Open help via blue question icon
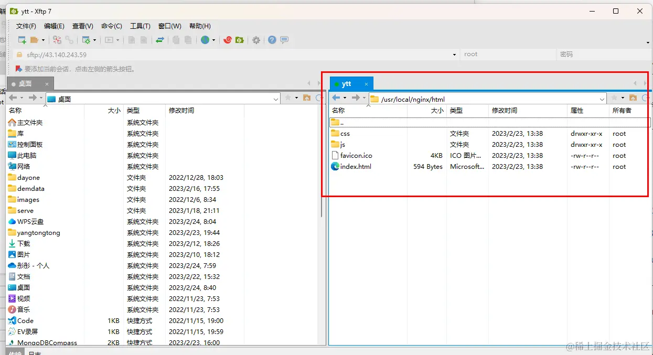Image resolution: width=653 pixels, height=355 pixels. tap(272, 40)
